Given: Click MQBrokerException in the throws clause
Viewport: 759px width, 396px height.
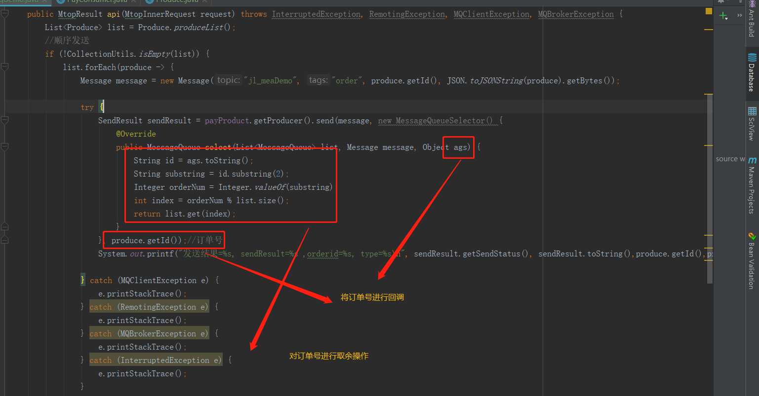Looking at the screenshot, I should coord(576,14).
